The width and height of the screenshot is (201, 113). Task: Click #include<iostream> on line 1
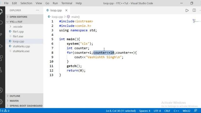tap(76, 21)
